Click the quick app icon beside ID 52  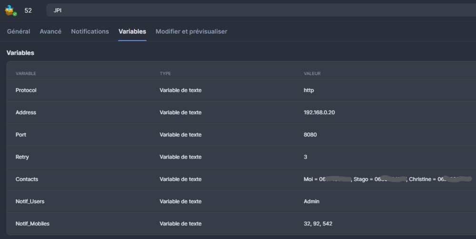(10, 10)
